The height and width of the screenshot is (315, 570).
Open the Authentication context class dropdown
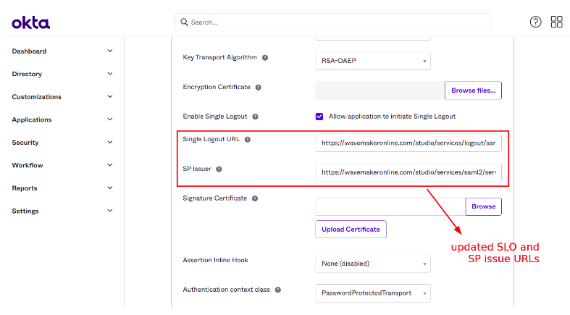[372, 293]
